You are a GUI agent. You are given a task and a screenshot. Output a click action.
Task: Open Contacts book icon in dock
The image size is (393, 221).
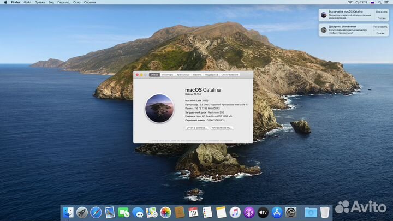tap(180, 212)
